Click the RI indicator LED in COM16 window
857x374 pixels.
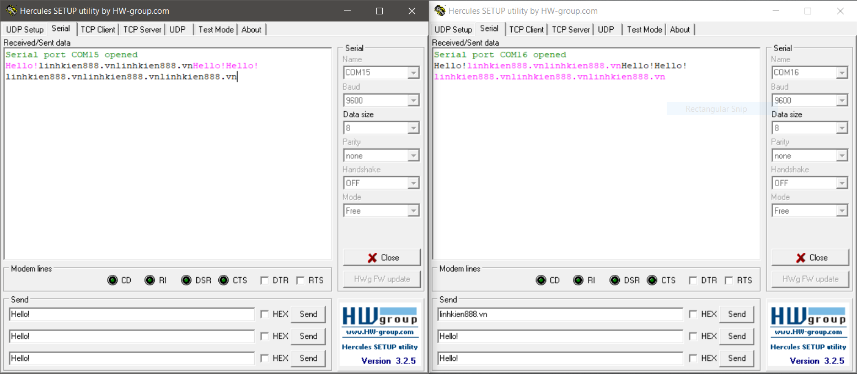(578, 280)
